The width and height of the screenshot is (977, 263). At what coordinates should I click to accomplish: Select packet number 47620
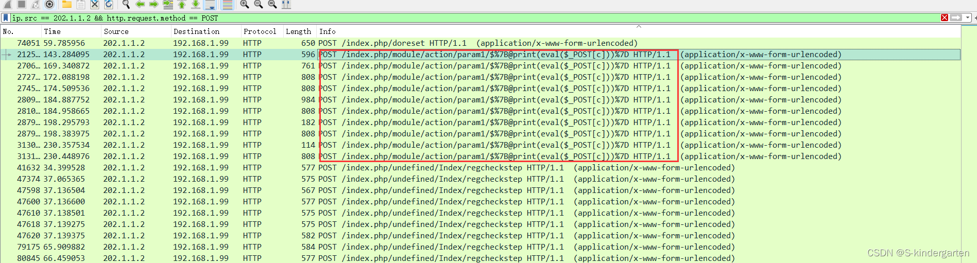[480, 236]
